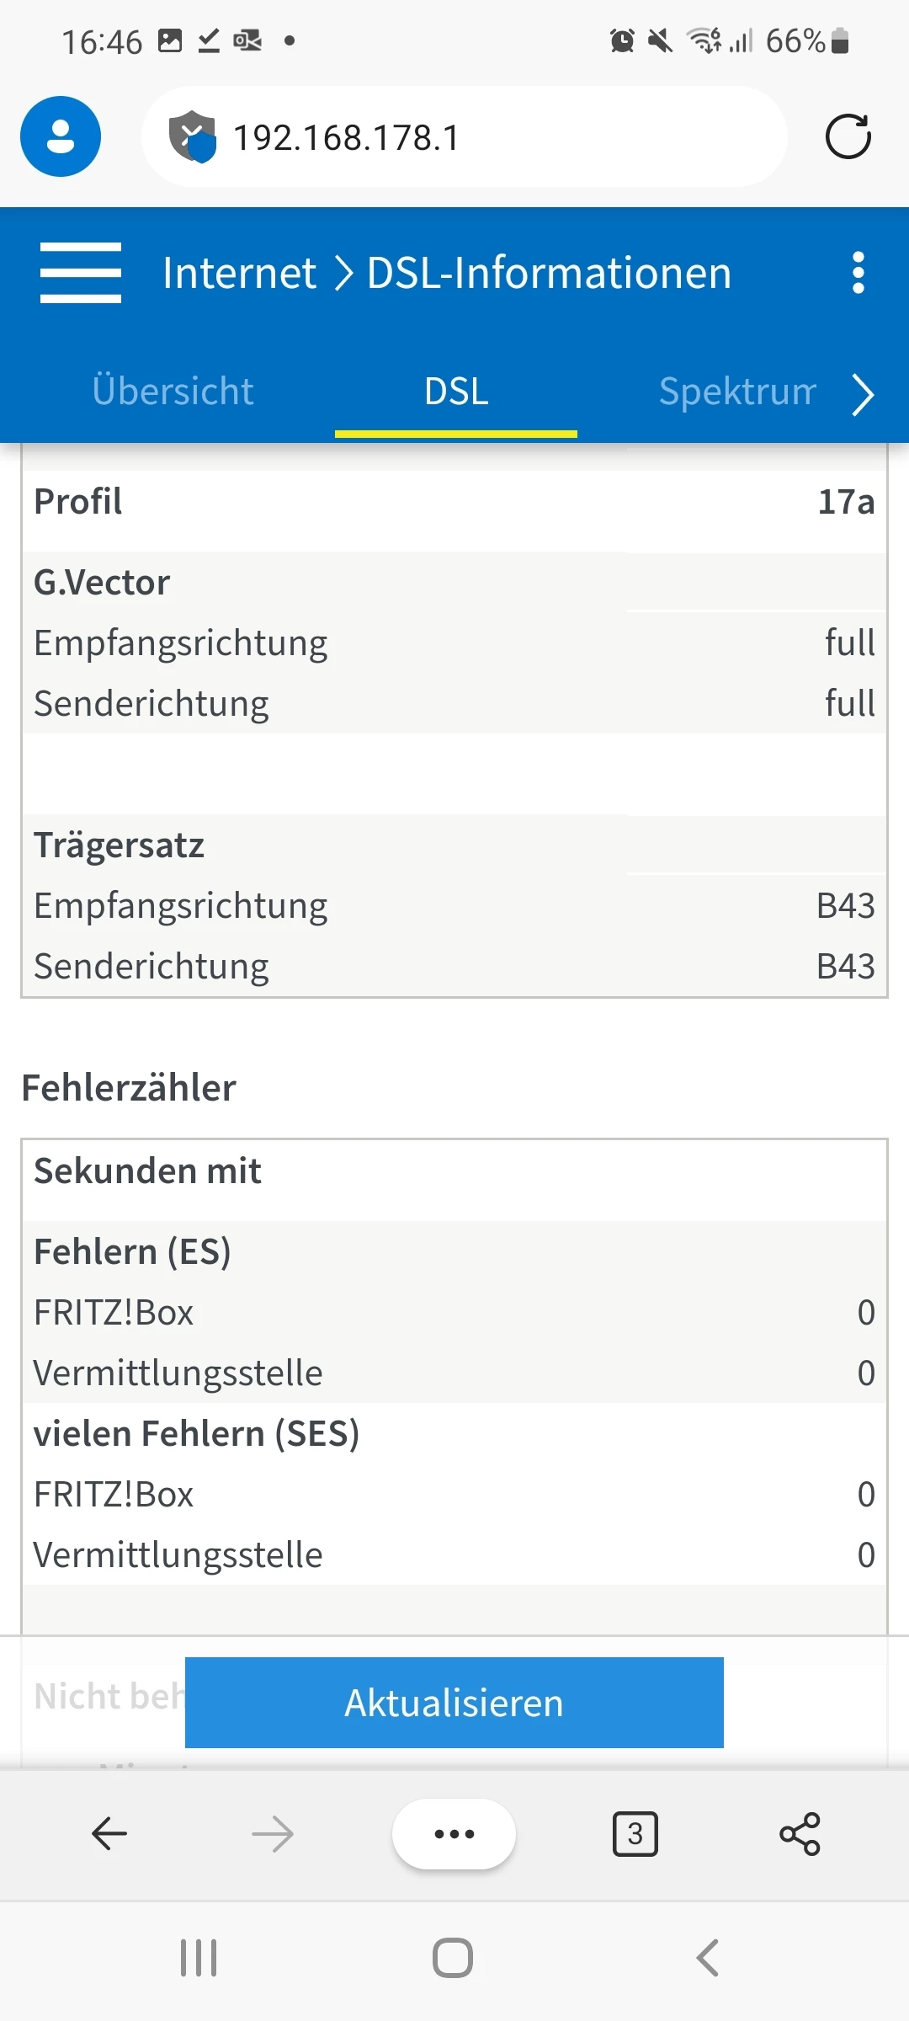Open the hamburger navigation menu

click(81, 272)
